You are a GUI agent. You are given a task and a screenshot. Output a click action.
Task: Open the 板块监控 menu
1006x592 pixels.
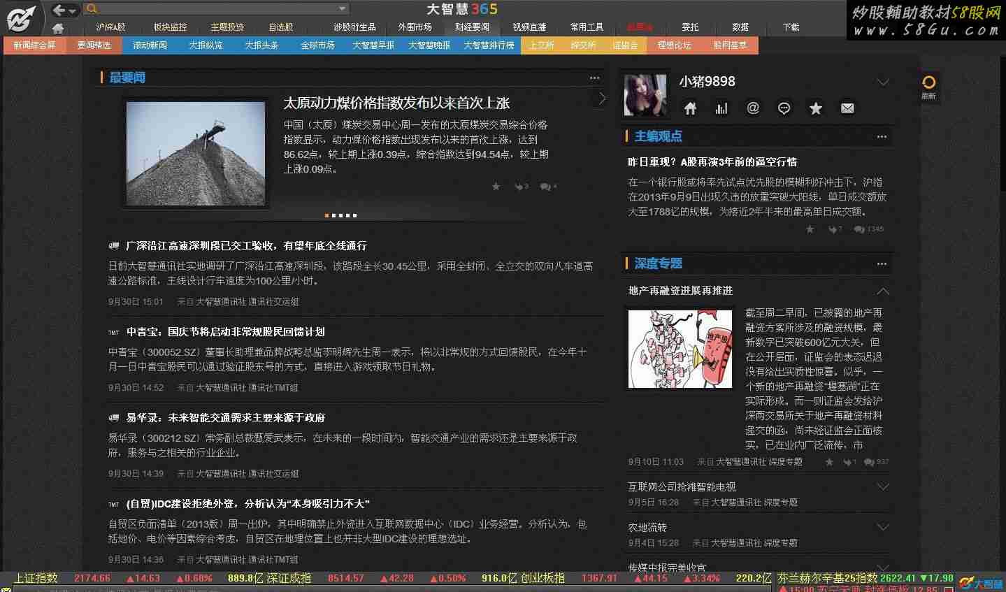coord(170,27)
